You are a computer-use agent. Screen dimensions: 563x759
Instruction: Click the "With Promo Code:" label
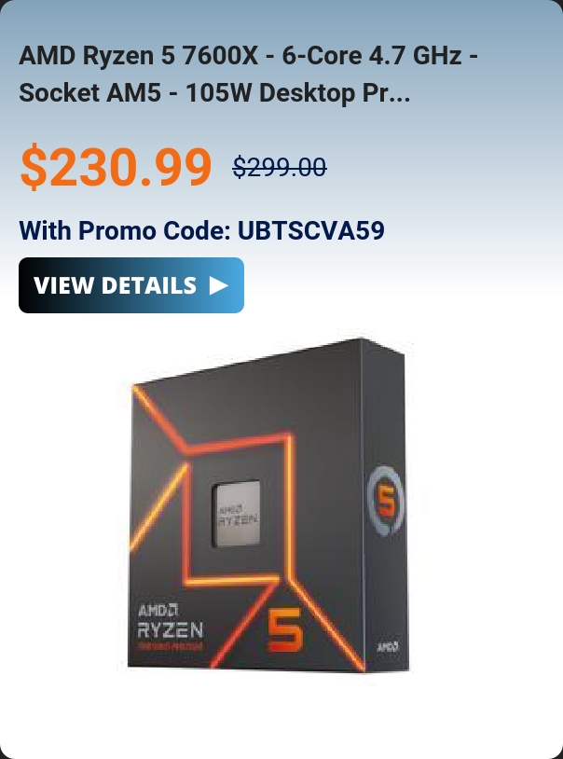pos(125,230)
